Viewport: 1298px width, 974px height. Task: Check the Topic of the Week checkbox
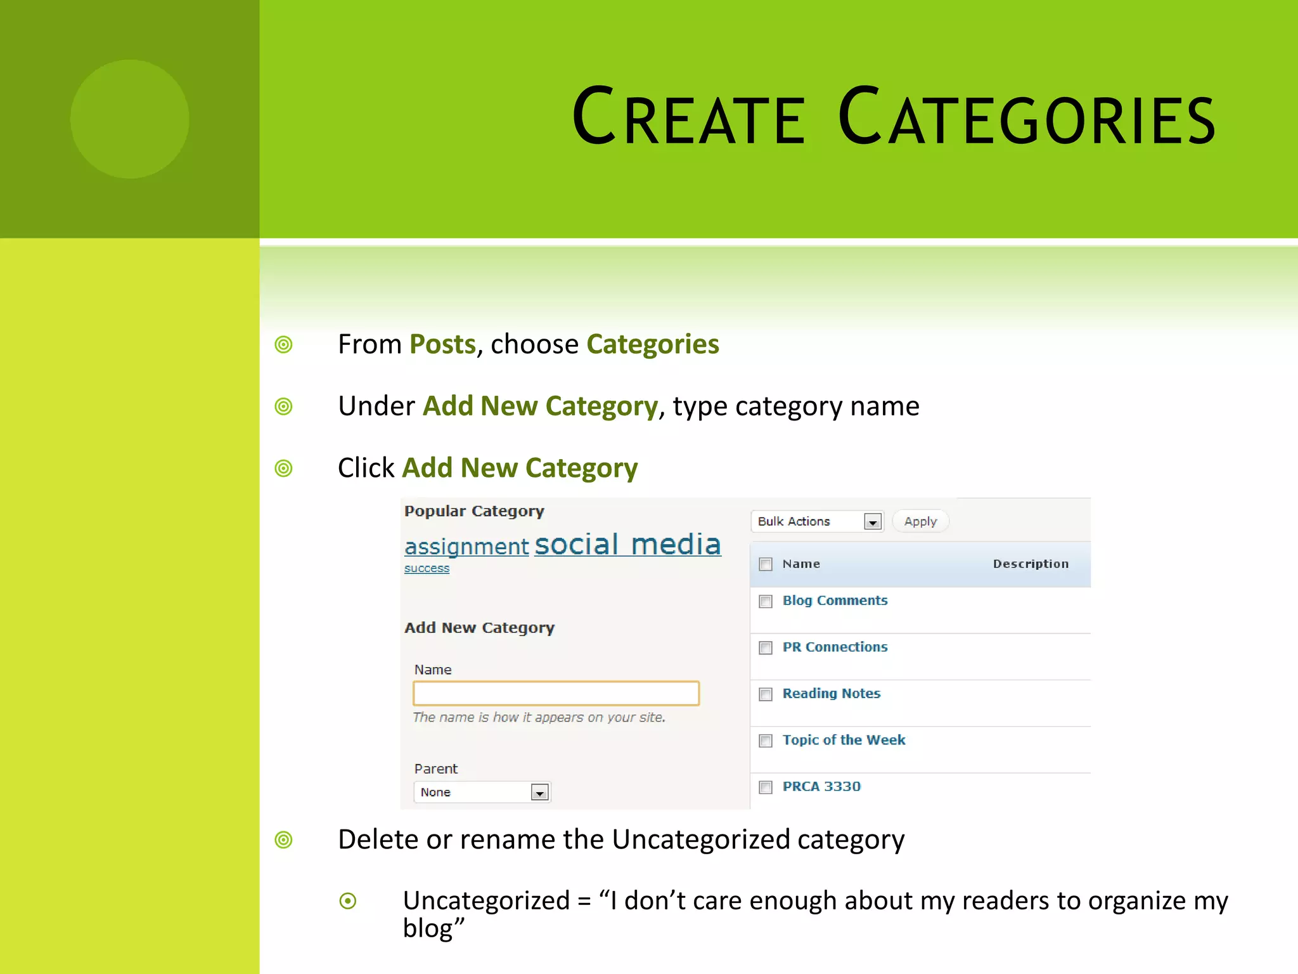[766, 741]
